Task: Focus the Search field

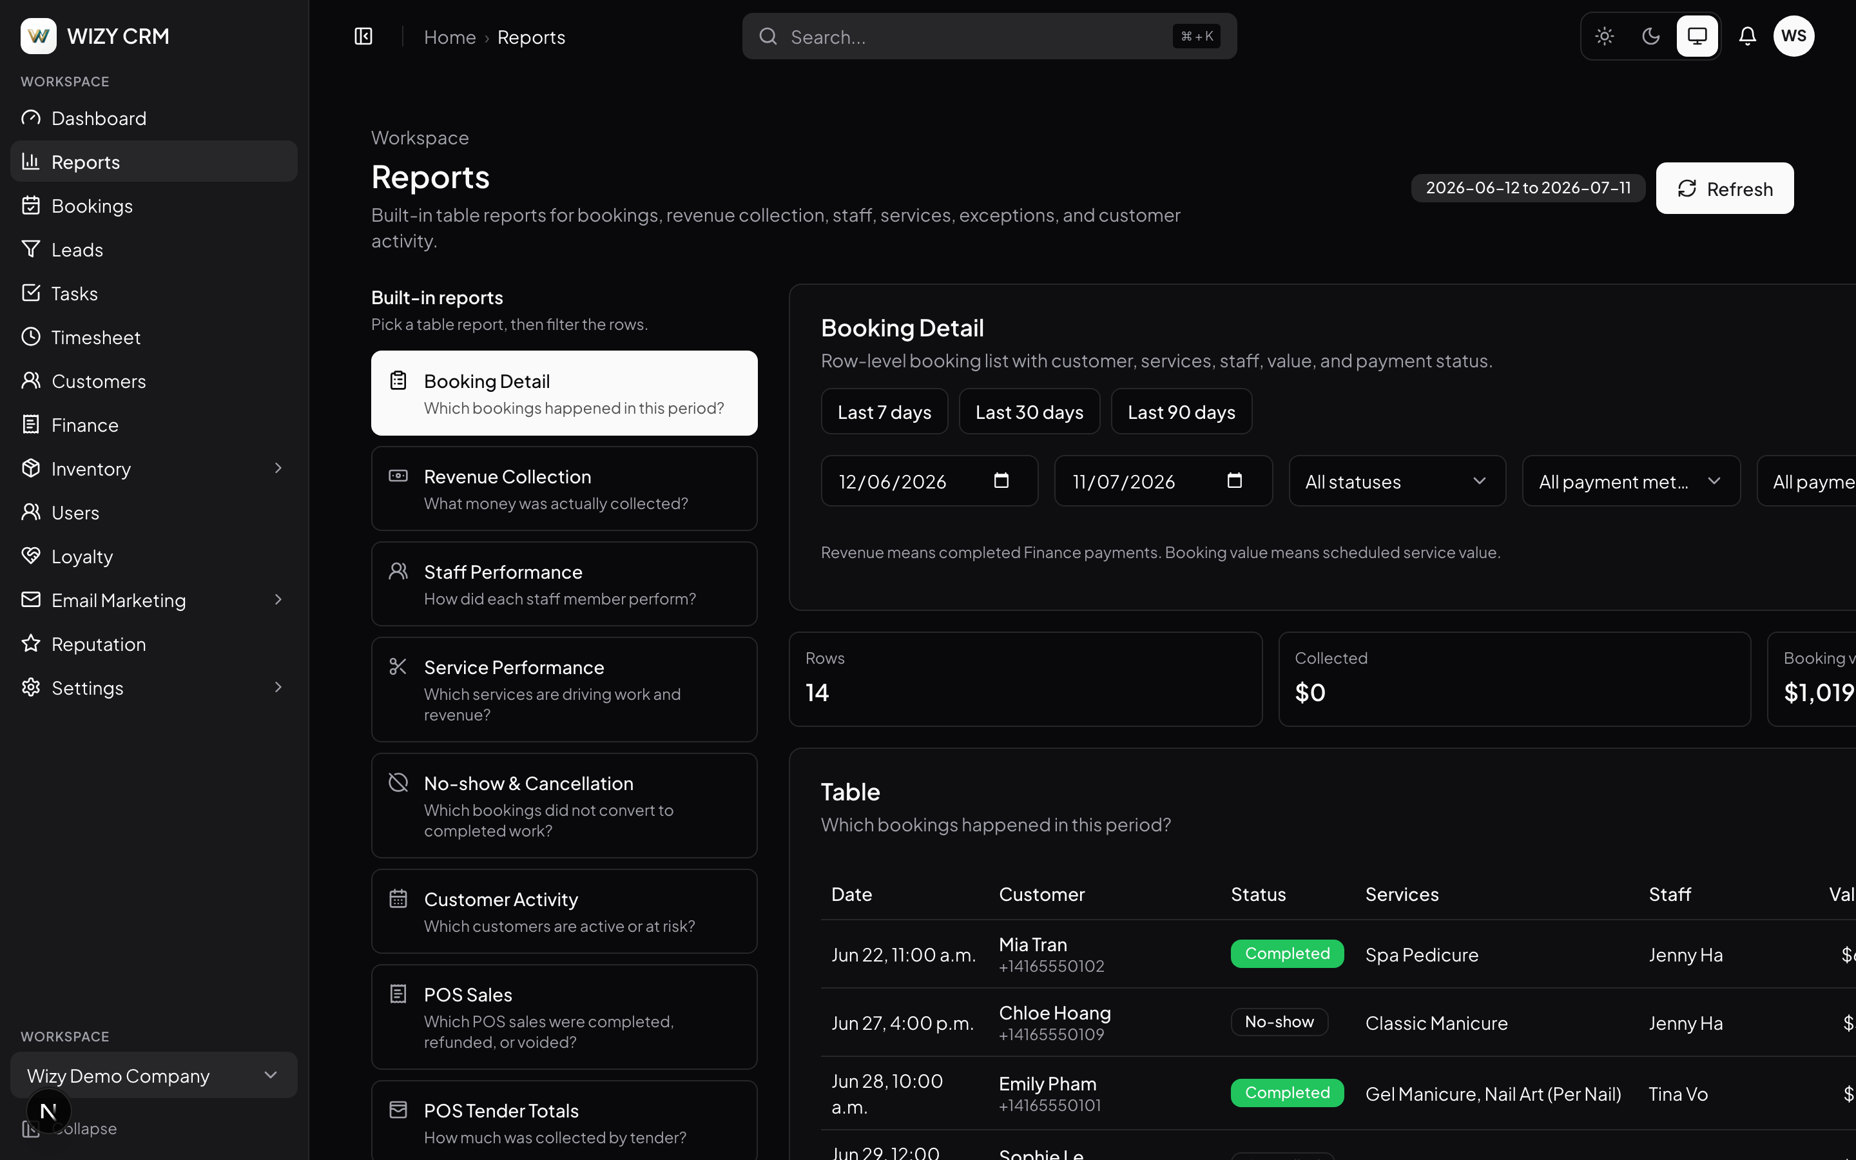Action: [989, 36]
